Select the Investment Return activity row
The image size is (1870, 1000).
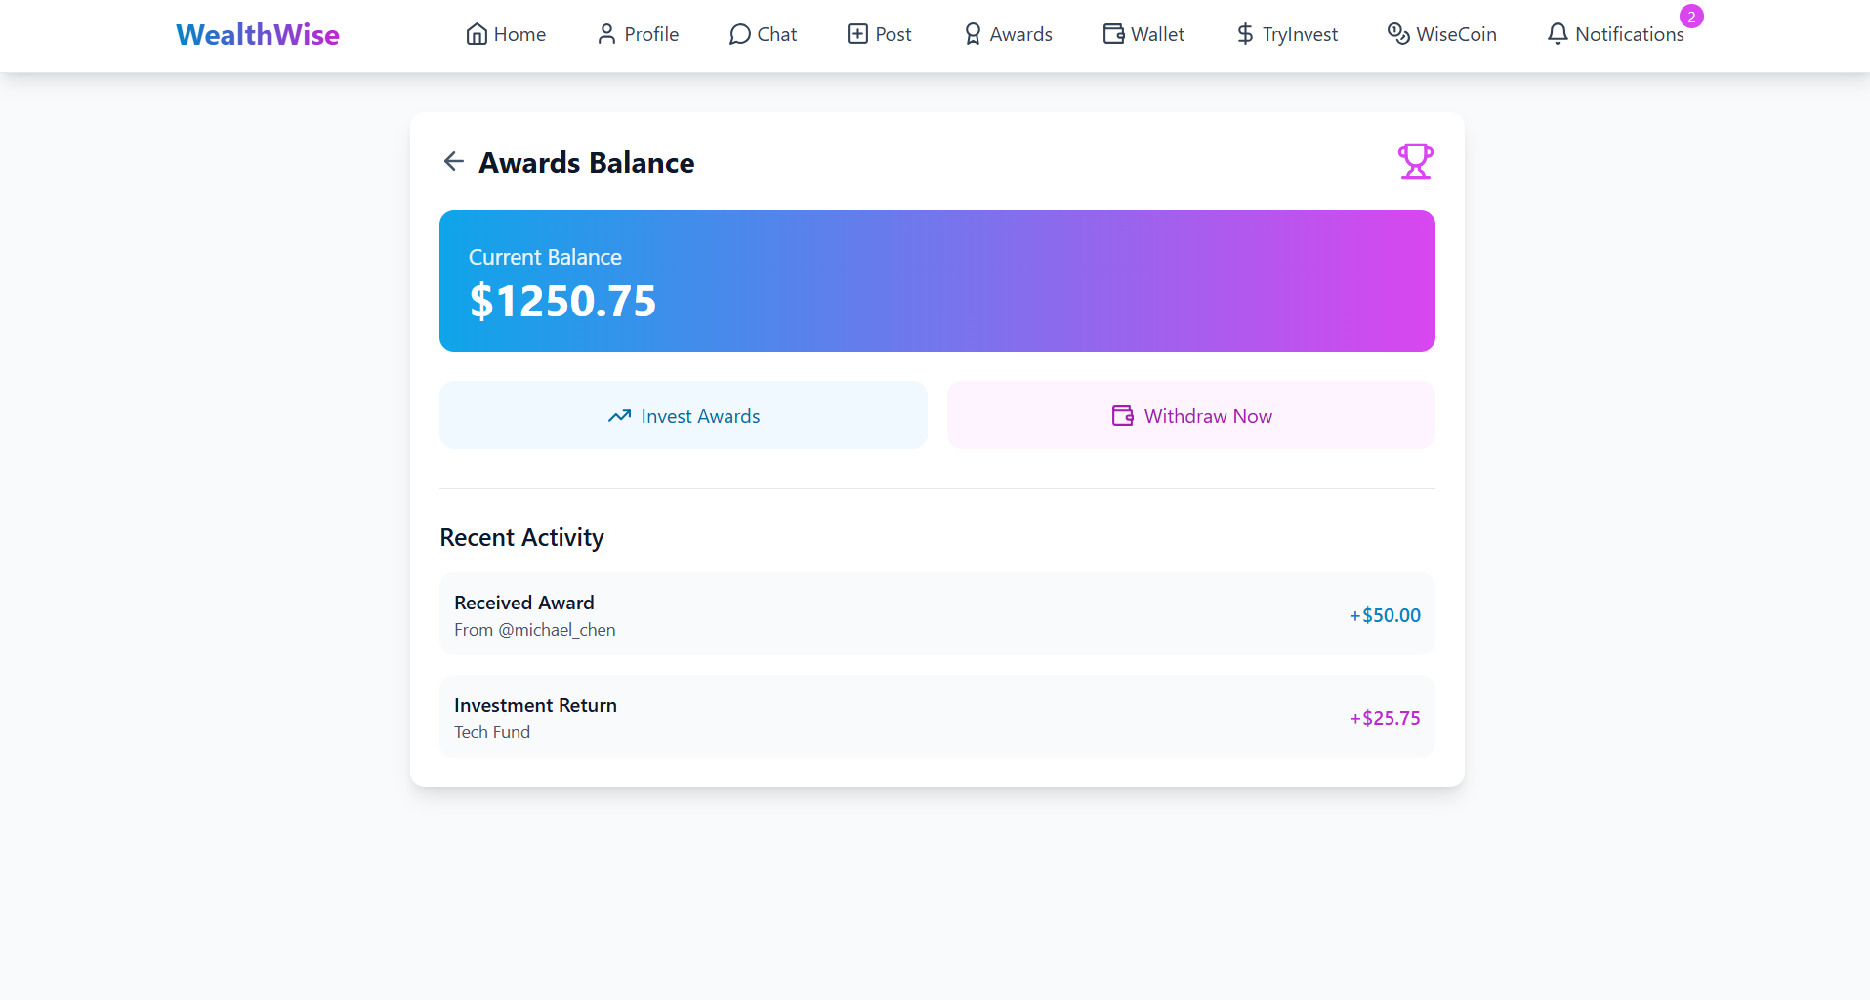936,717
